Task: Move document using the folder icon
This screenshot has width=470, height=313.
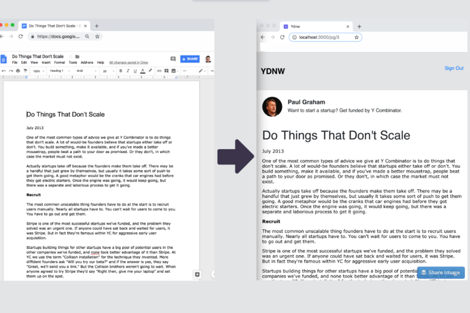Action: pos(77,56)
